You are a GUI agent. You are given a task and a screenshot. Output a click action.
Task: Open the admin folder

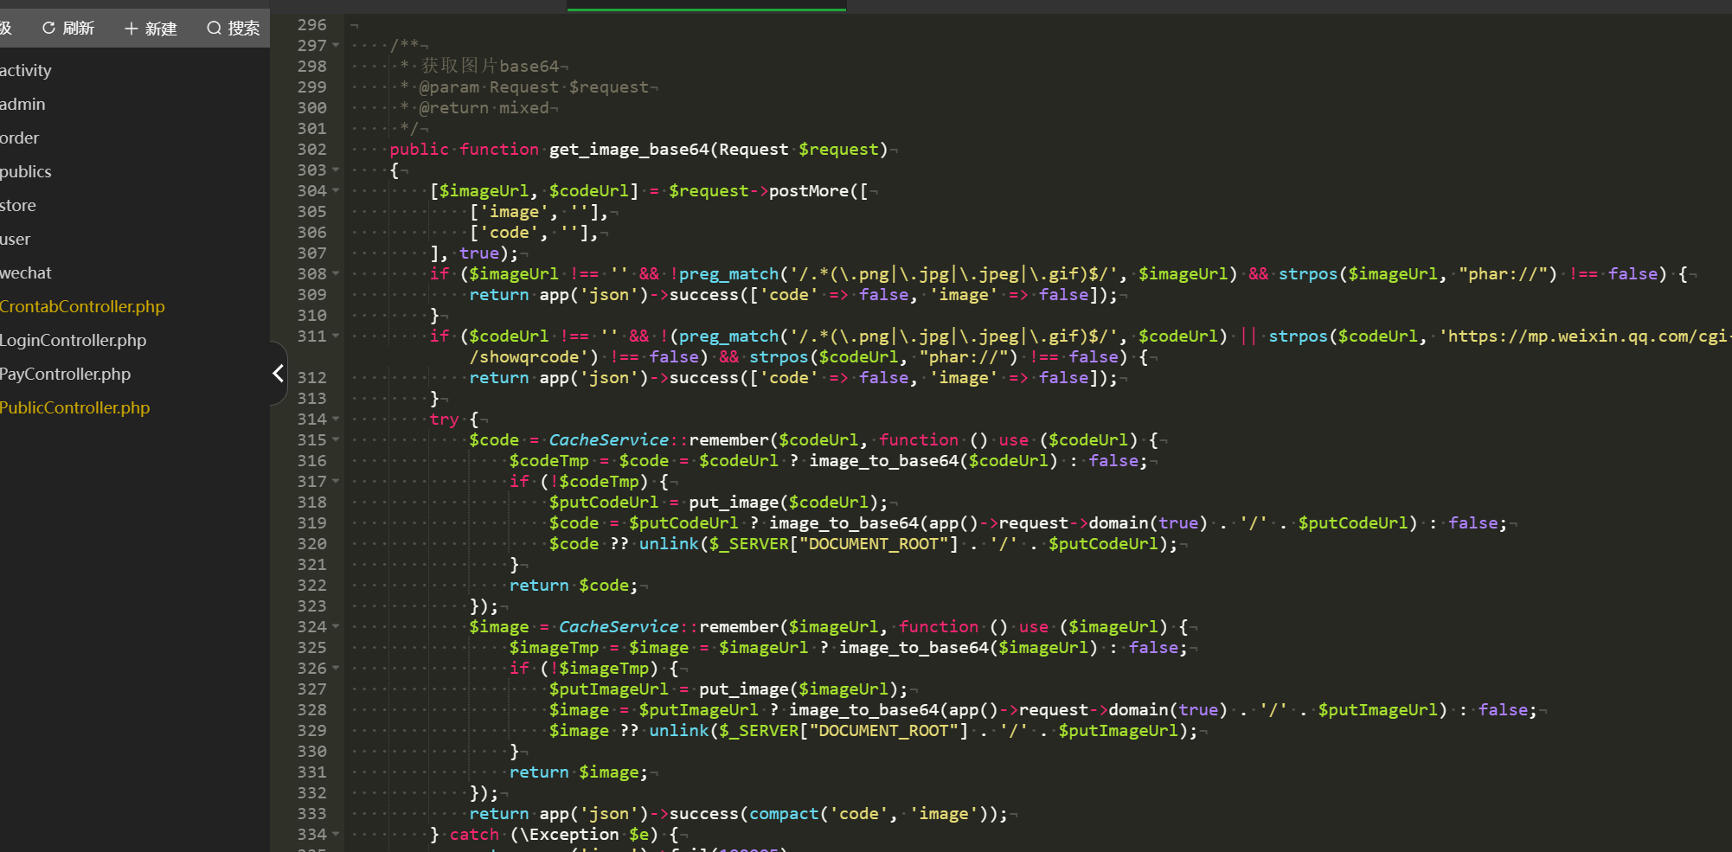point(22,104)
